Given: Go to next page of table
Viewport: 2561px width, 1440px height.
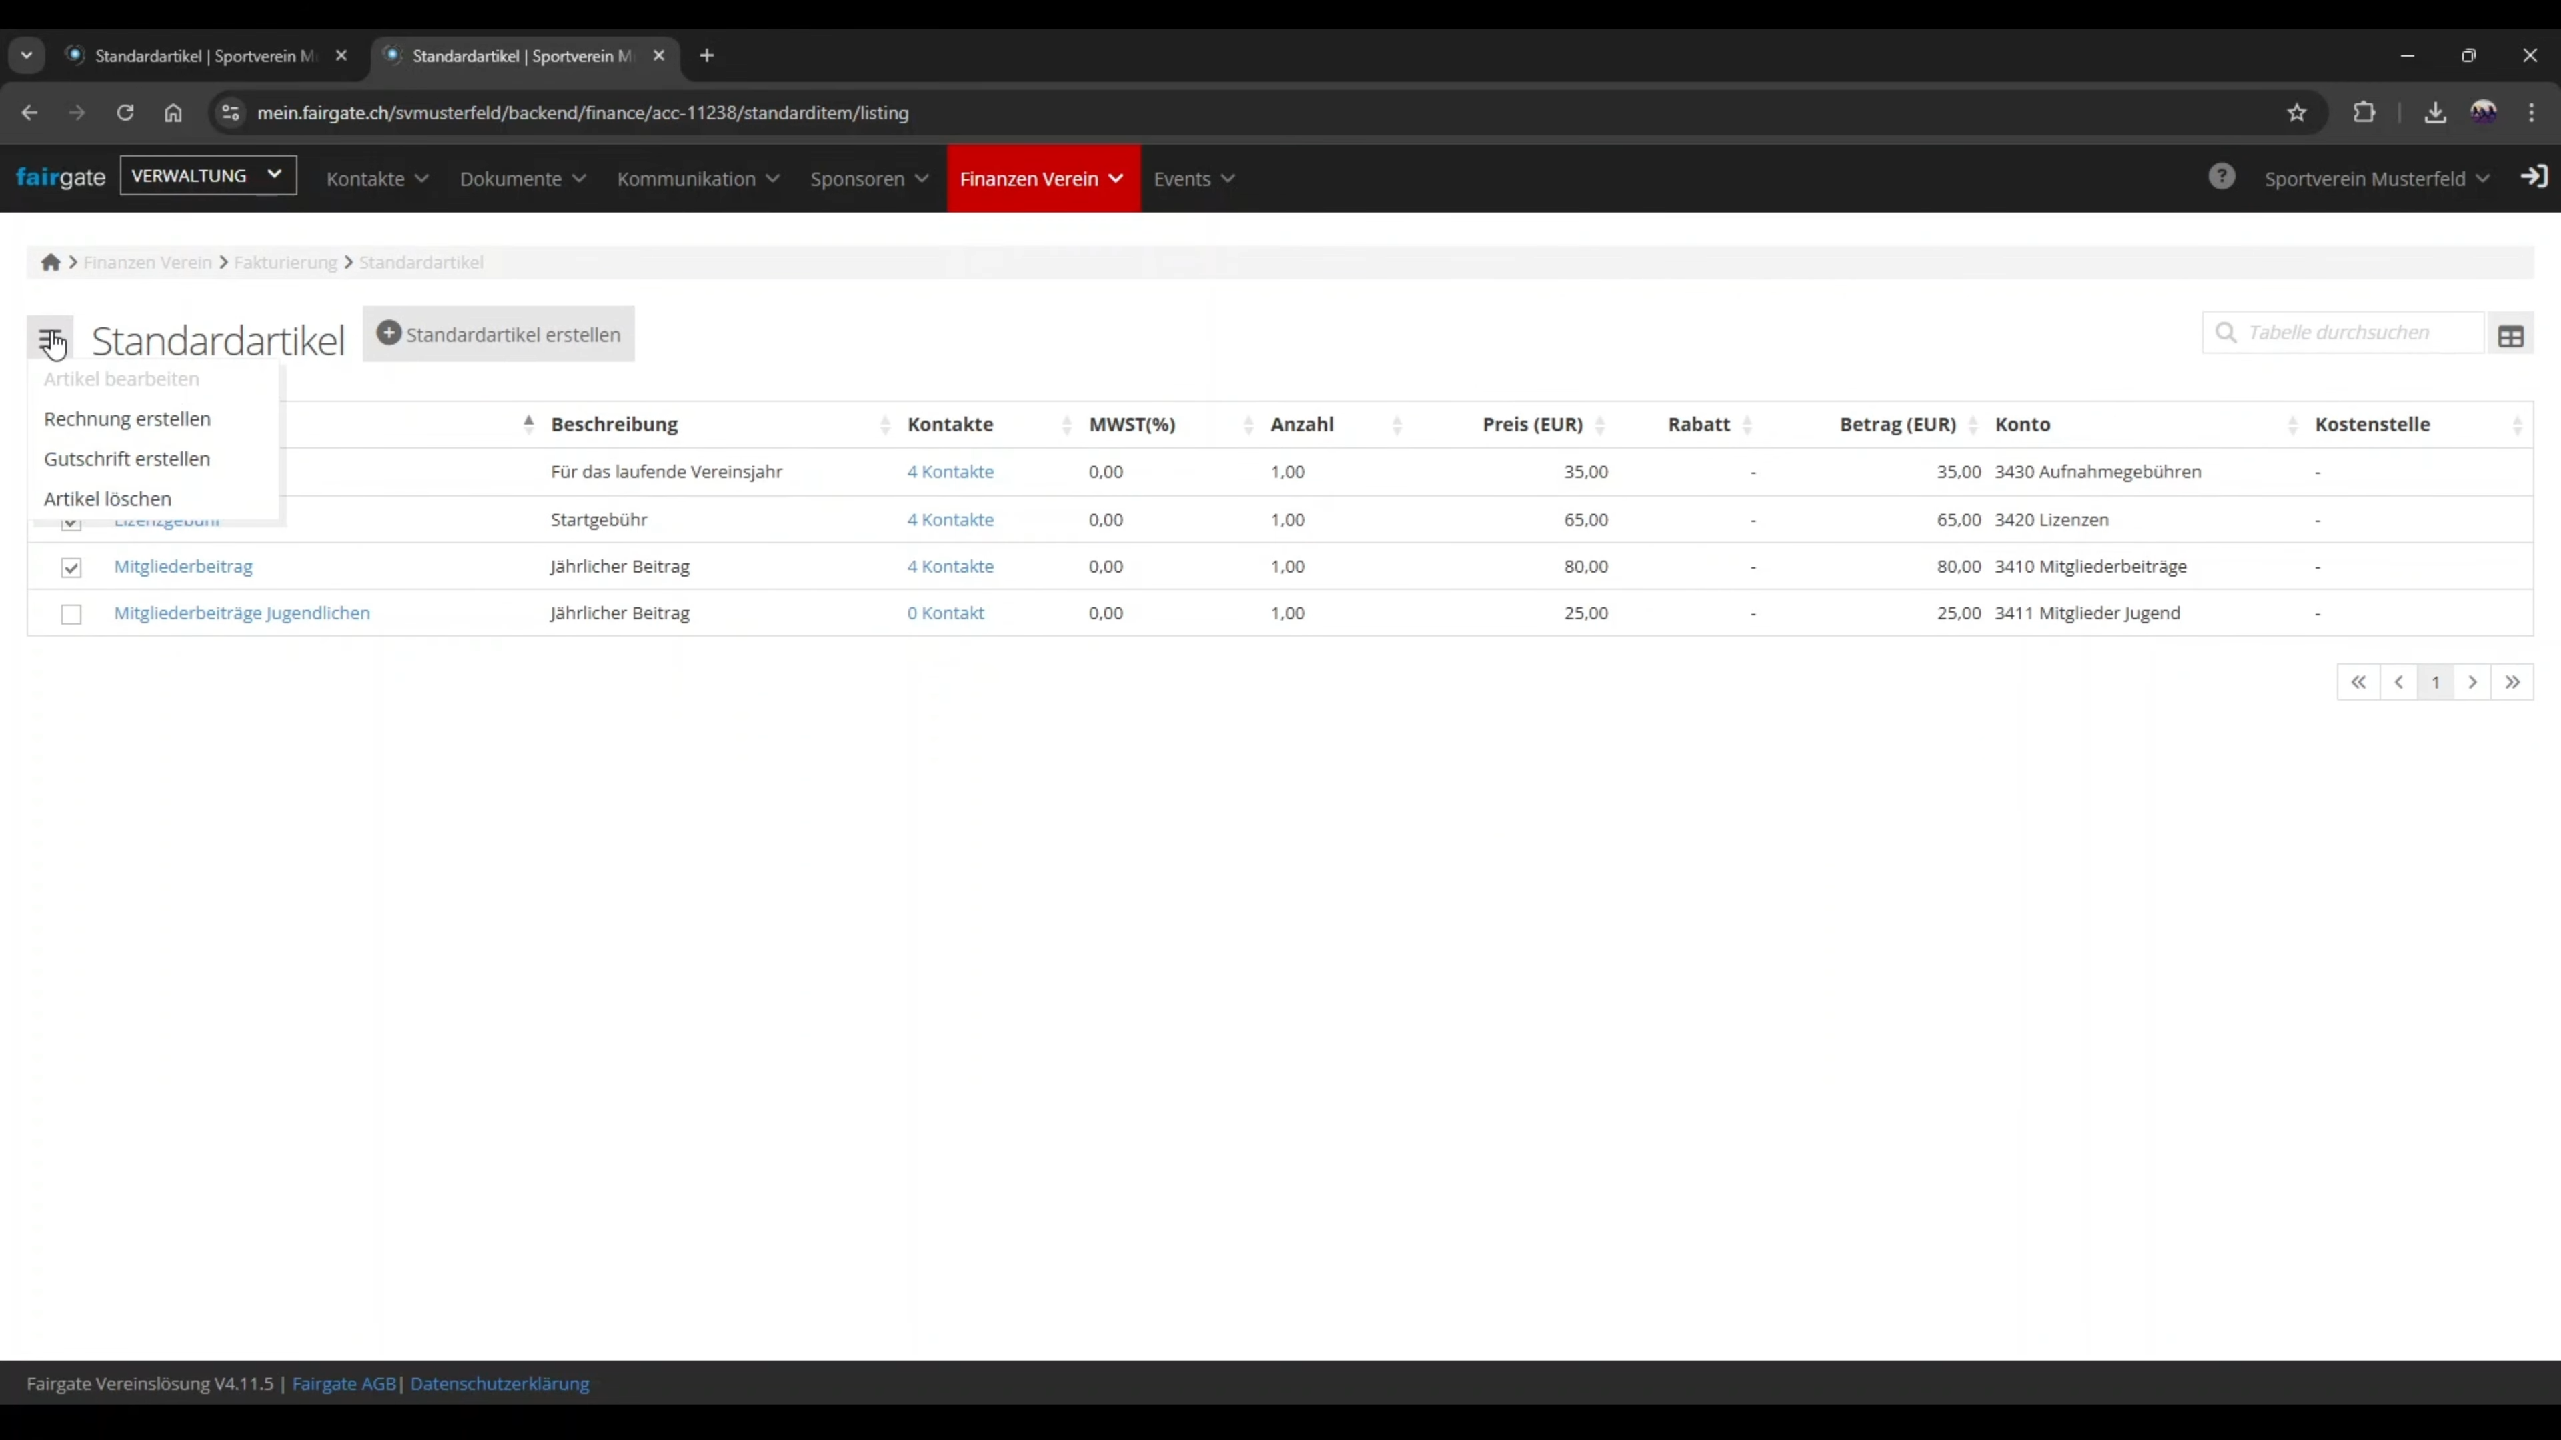Looking at the screenshot, I should click(2472, 683).
